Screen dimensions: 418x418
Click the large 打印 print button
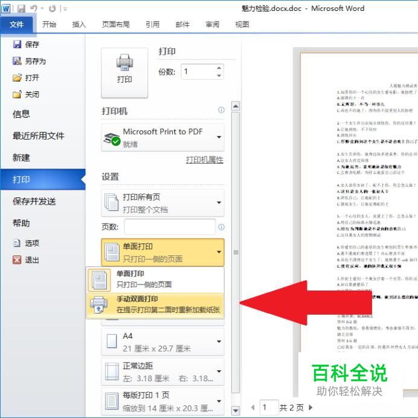tap(124, 73)
